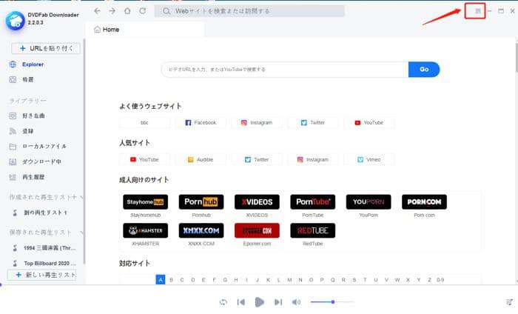
Task: Open the hamburger menu at top right
Action: click(478, 11)
